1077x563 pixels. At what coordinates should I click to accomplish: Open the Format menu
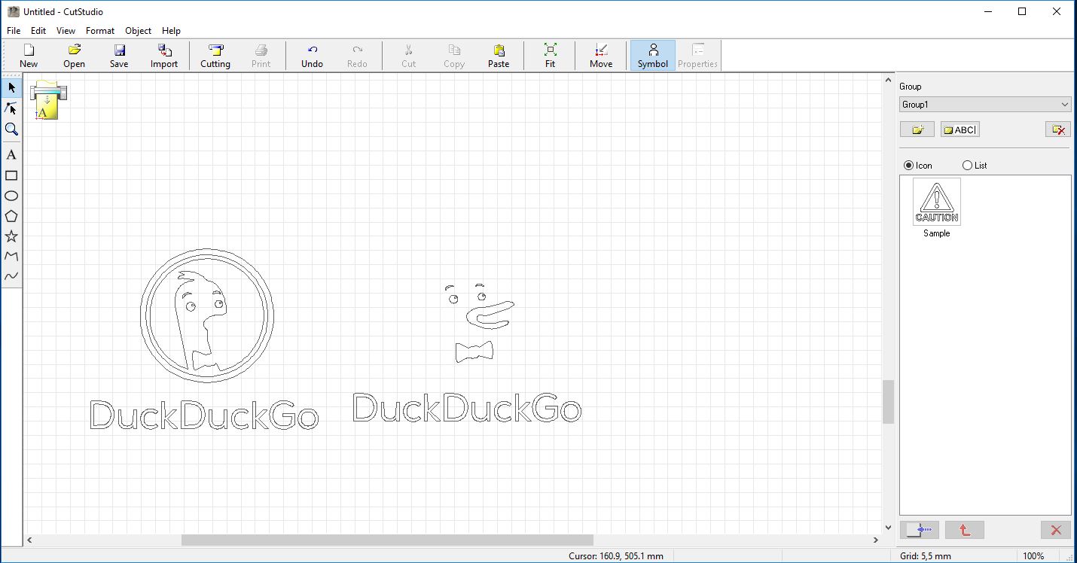[x=99, y=31]
